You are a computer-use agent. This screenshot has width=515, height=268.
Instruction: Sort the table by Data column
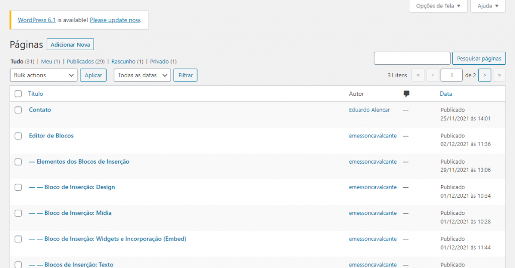[x=446, y=94]
